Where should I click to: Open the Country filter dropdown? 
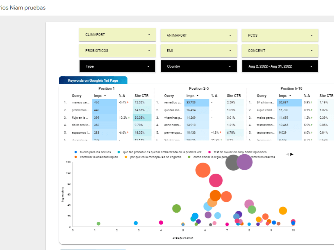coord(199,66)
